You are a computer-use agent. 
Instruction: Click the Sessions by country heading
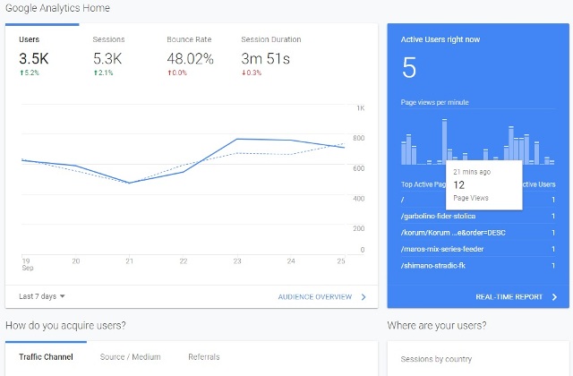[x=436, y=359]
